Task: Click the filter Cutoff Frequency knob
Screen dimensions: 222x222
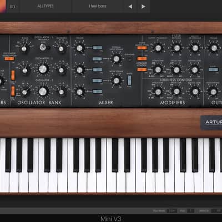Action: tap(158, 48)
